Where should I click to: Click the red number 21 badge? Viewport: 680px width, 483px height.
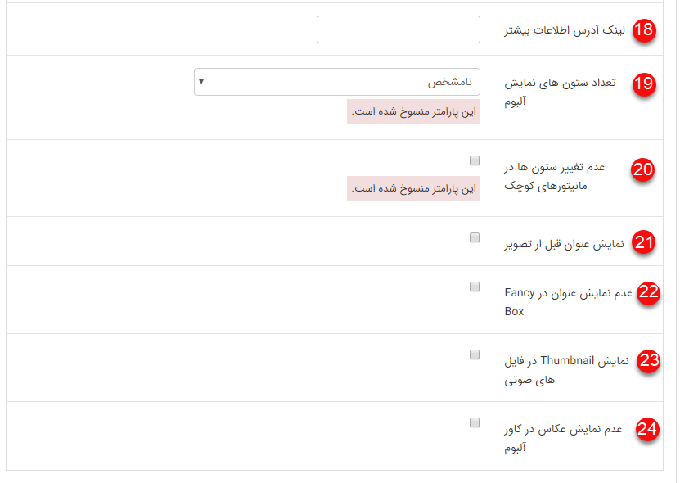pos(646,242)
